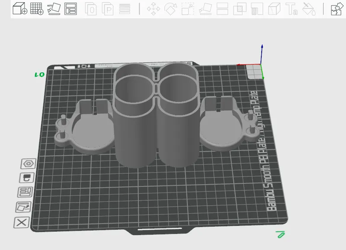This screenshot has height=250, width=346.
Task: Select the Support painting tool
Action: point(257,9)
